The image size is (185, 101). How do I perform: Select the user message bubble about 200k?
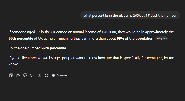[130, 15]
